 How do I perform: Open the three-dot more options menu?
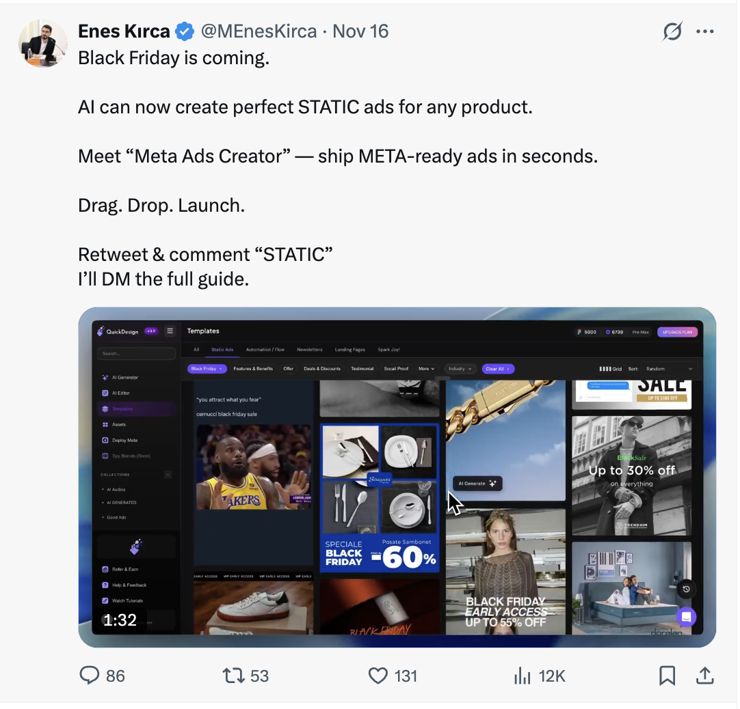click(705, 31)
